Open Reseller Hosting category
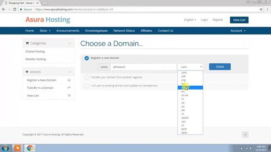 point(36,59)
